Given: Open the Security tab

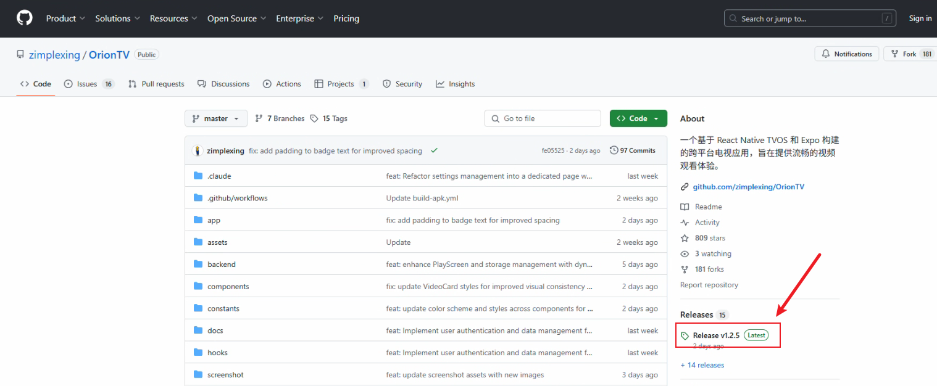Looking at the screenshot, I should tap(402, 84).
